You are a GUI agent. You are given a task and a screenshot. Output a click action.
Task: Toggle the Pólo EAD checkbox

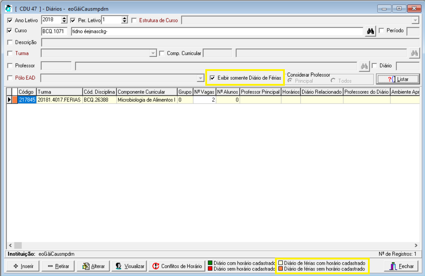10,78
